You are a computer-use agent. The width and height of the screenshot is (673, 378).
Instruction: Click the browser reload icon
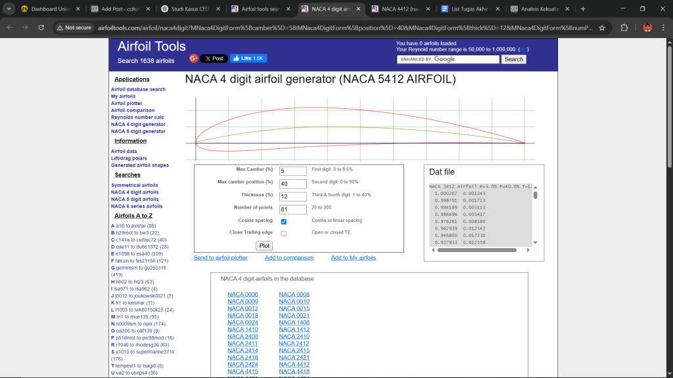41,28
